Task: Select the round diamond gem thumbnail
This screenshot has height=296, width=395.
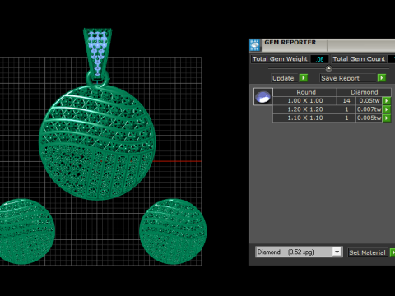Action: 263,97
